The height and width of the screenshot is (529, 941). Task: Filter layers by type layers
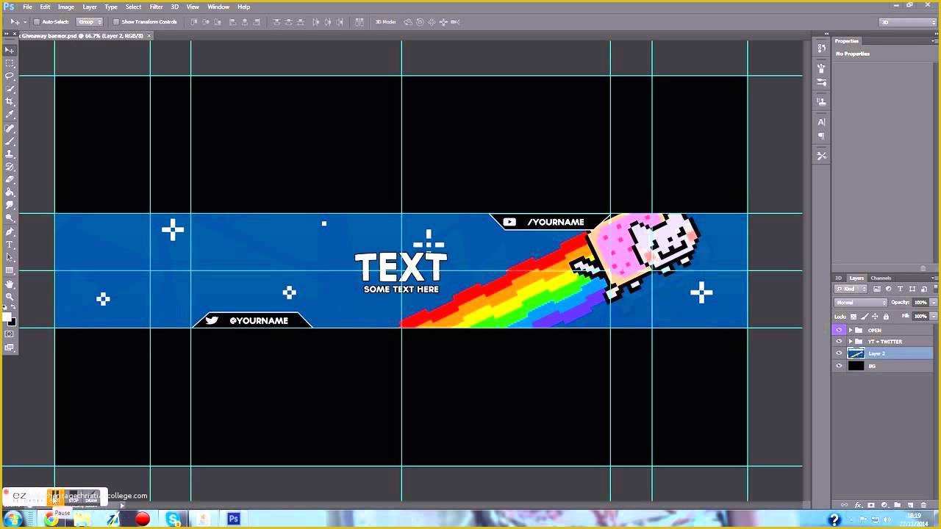point(900,289)
